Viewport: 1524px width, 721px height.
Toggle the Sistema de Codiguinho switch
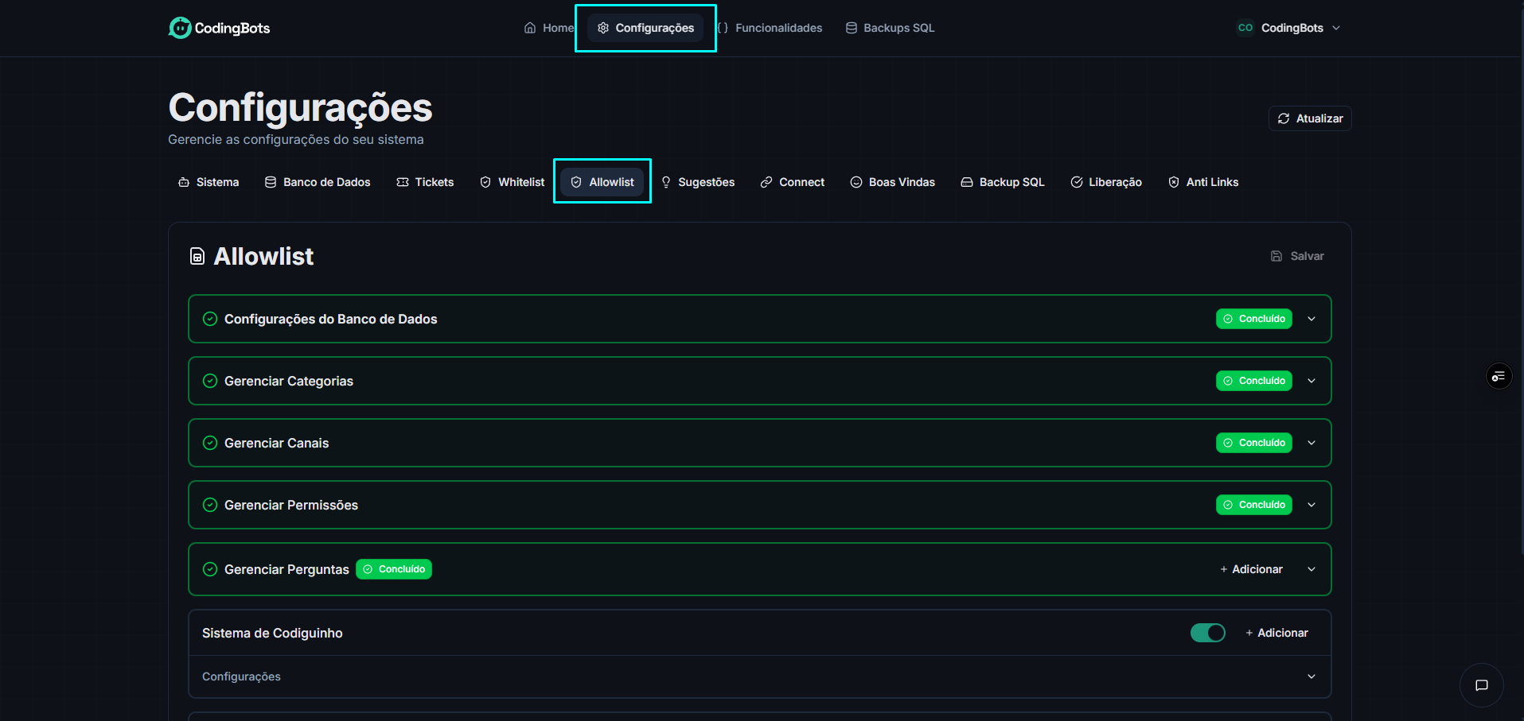(x=1208, y=633)
